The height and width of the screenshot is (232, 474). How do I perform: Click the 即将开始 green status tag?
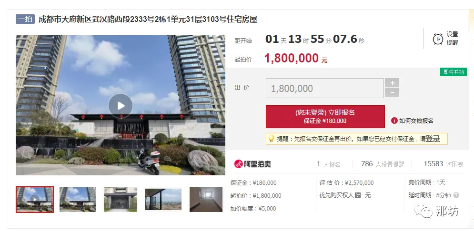454,72
